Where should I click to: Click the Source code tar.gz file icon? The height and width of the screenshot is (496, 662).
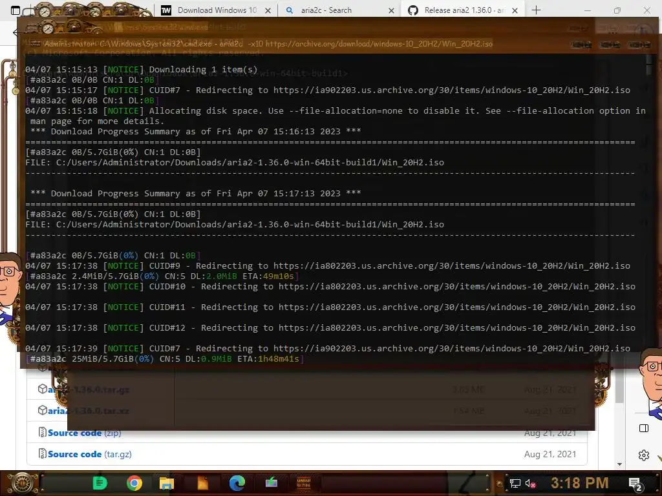(x=42, y=454)
